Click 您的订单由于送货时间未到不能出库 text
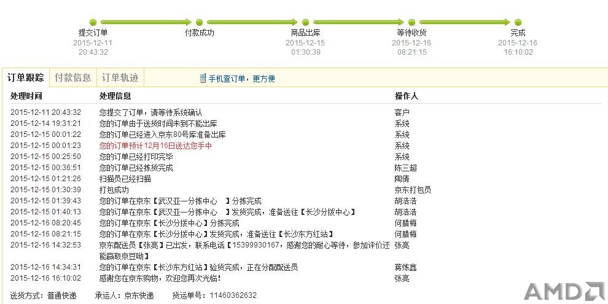 pyautogui.click(x=158, y=123)
